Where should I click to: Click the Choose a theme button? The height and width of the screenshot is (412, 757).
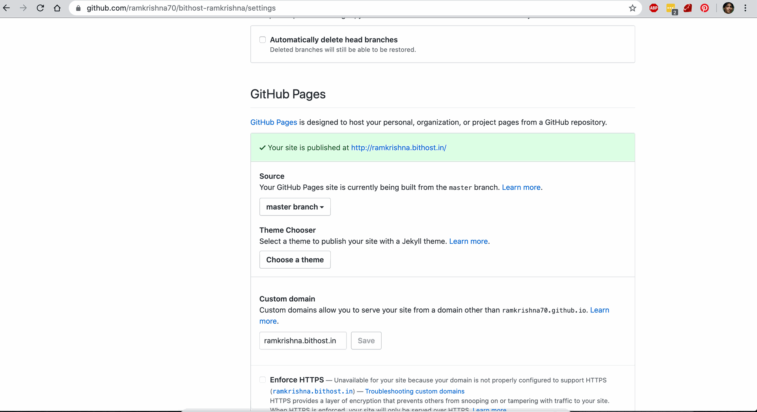pos(295,260)
